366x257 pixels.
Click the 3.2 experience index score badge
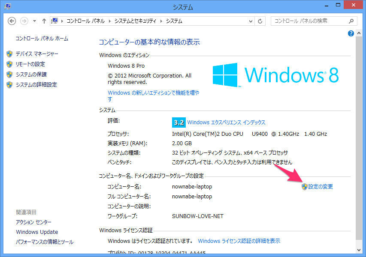[x=179, y=123]
